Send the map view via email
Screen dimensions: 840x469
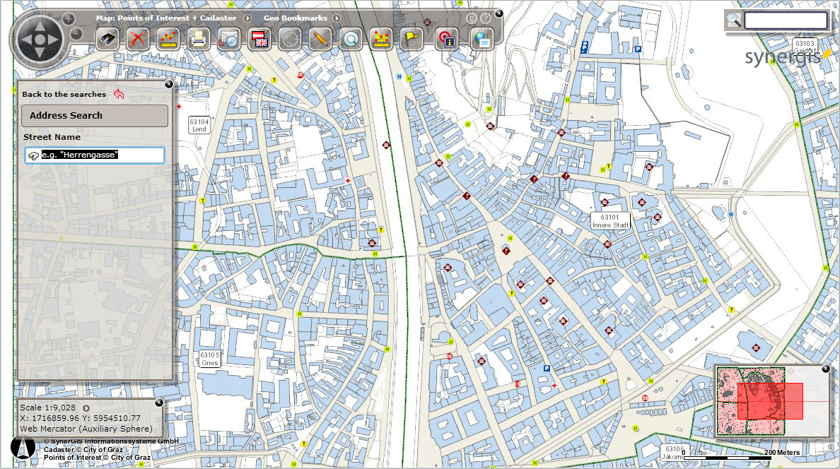(231, 40)
